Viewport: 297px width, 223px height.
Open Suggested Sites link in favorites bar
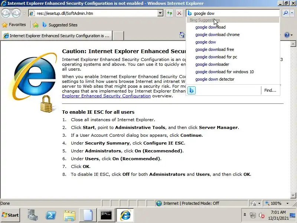click(60, 25)
